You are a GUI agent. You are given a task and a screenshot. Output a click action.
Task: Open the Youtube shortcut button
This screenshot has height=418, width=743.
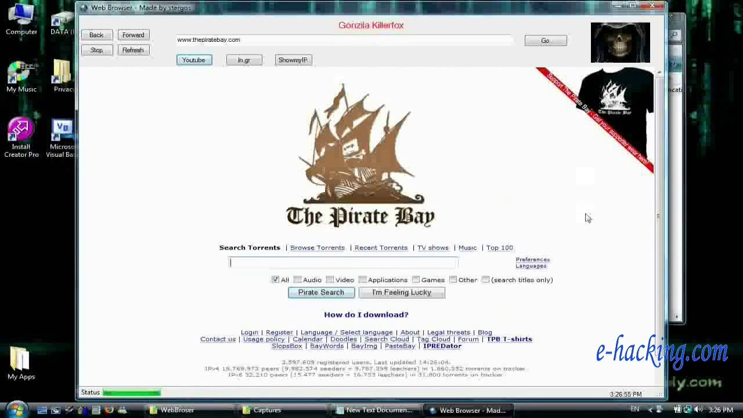click(x=194, y=60)
